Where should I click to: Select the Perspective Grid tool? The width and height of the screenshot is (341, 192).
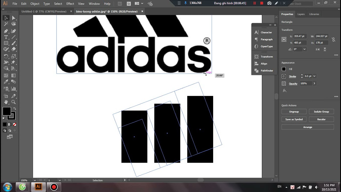[x=14, y=69]
